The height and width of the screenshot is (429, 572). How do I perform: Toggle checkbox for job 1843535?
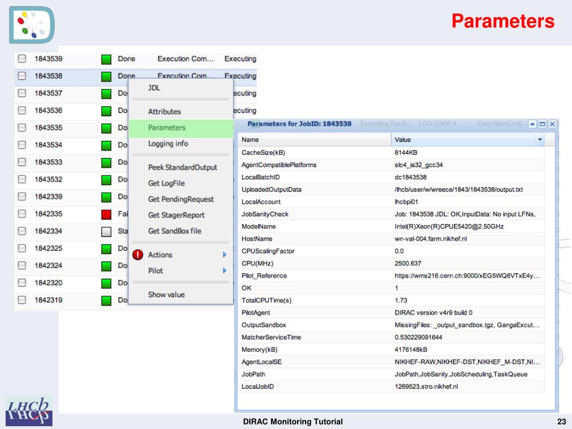coord(22,127)
